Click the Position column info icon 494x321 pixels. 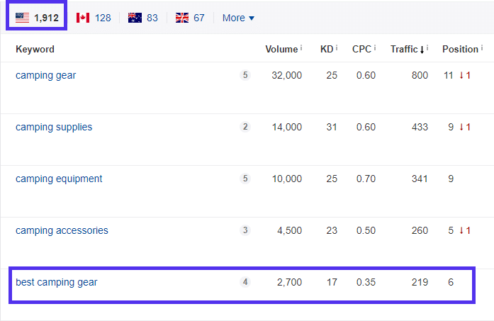481,48
